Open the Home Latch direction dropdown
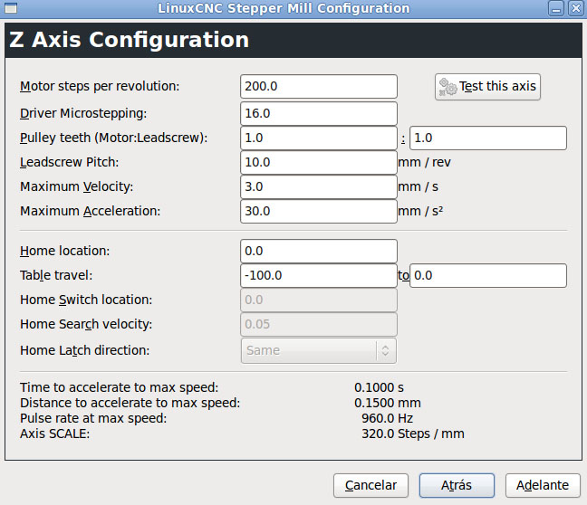This screenshot has height=505, width=587. tap(319, 350)
